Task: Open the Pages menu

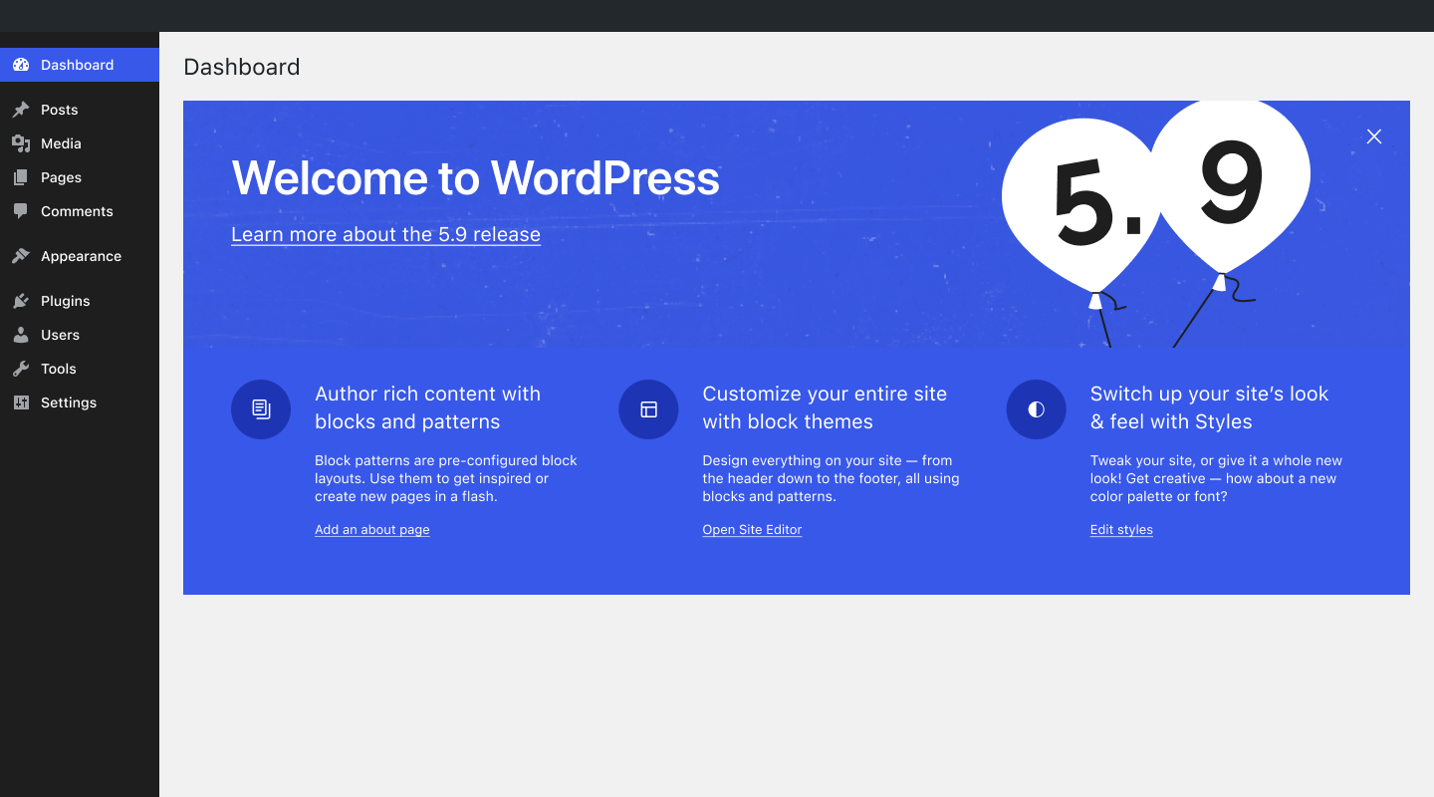Action: [80, 177]
